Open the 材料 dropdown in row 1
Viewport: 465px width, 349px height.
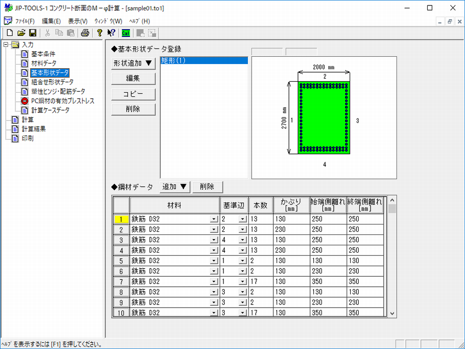pyautogui.click(x=214, y=219)
